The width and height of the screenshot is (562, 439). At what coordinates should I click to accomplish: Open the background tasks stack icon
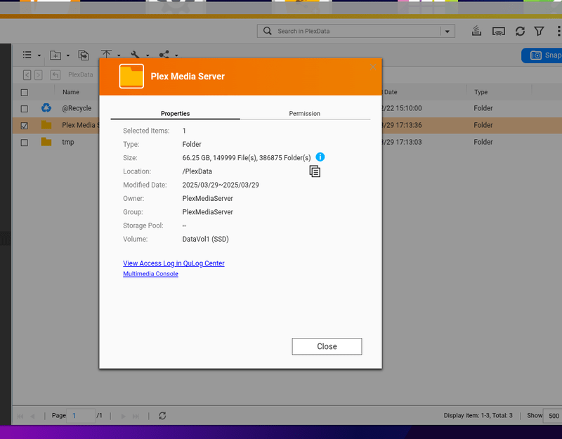pos(476,31)
